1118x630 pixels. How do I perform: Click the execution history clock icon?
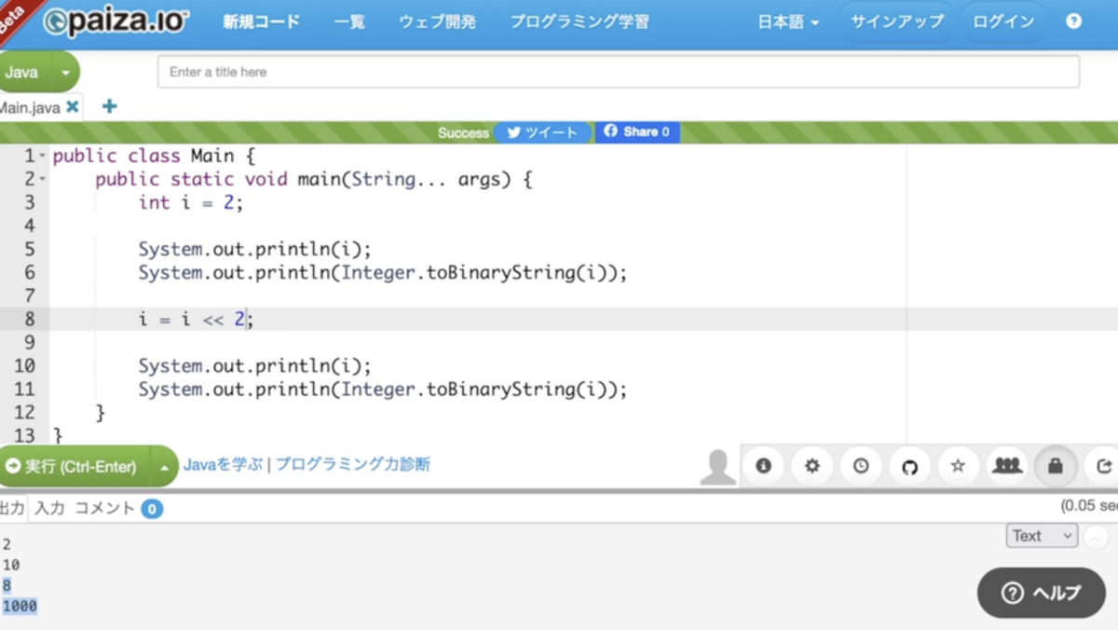pos(861,466)
